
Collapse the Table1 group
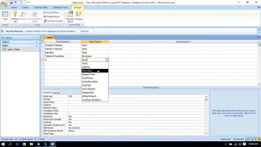(x=36, y=42)
